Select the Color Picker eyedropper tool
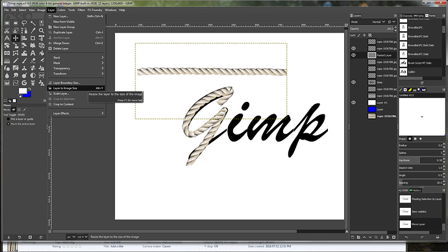Viewport: 448px width, 252px height. point(33,31)
